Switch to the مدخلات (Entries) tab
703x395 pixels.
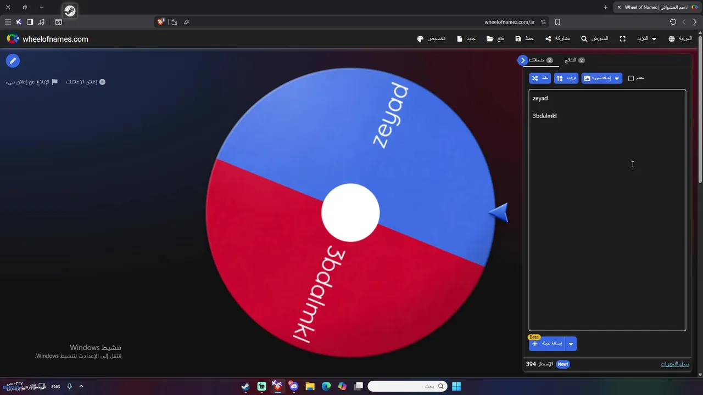click(x=541, y=60)
